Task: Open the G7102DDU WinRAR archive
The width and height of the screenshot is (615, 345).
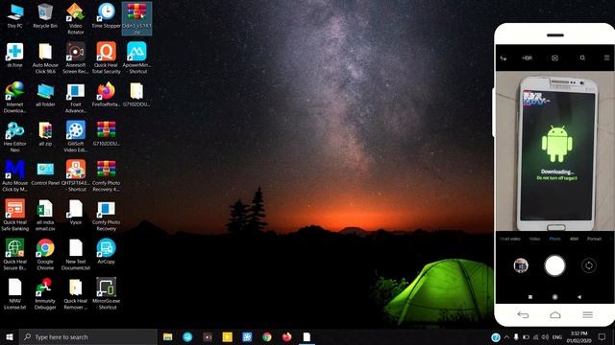Action: coord(107,134)
